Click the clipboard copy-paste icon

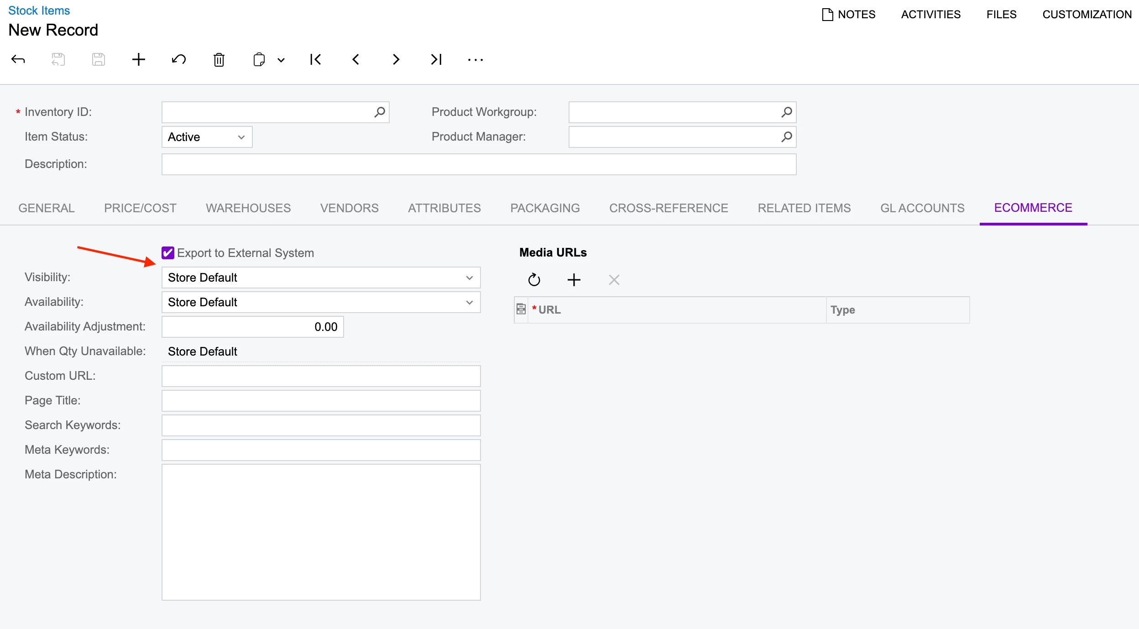pos(259,59)
